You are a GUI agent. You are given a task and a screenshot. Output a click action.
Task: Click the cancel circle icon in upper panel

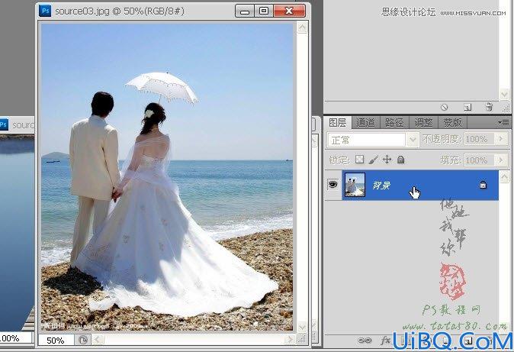point(444,107)
